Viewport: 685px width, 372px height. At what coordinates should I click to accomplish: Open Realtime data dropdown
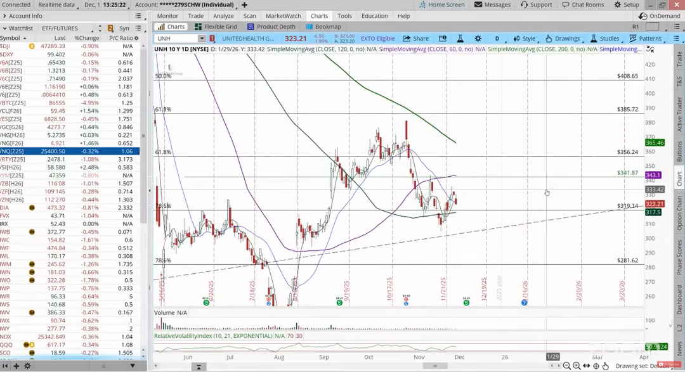58,4
